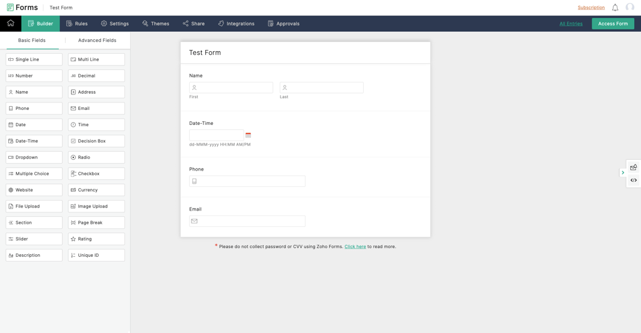Click the Last name input field
Viewport: 641px width, 333px height.
321,87
